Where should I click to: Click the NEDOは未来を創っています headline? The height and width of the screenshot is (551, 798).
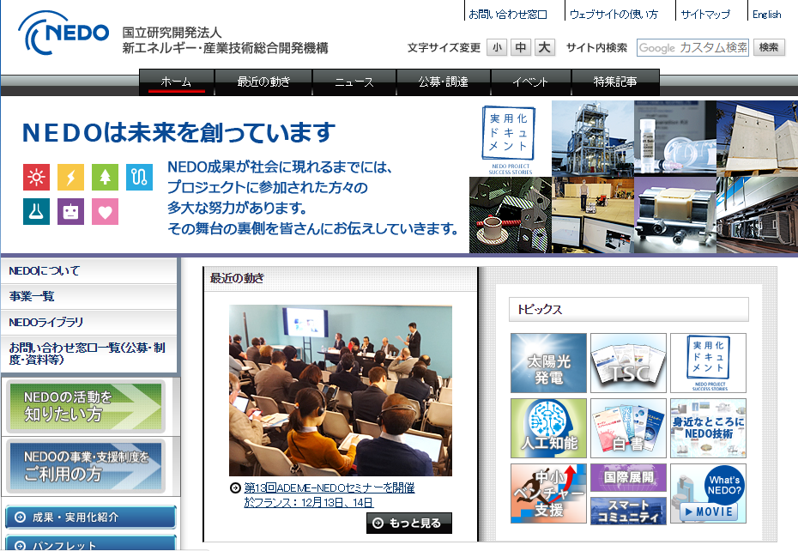pos(179,133)
